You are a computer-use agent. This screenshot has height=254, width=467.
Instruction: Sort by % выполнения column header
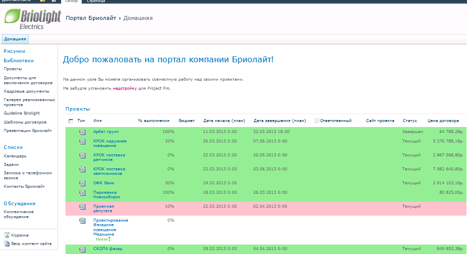click(x=154, y=121)
